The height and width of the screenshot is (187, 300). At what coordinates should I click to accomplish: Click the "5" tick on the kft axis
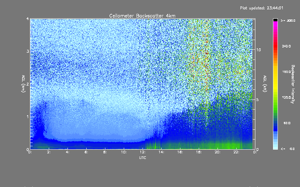pos(258,99)
